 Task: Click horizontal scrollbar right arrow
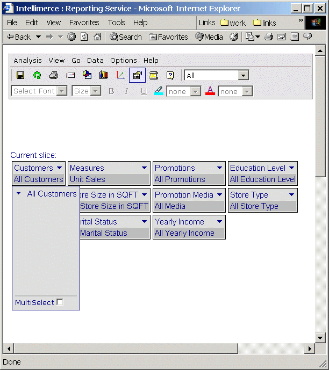point(310,349)
